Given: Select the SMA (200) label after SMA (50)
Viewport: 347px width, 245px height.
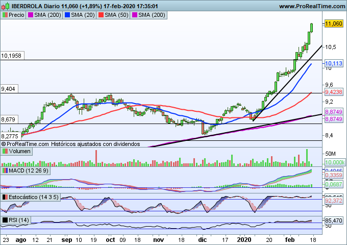Looking at the screenshot, I should tap(152, 15).
